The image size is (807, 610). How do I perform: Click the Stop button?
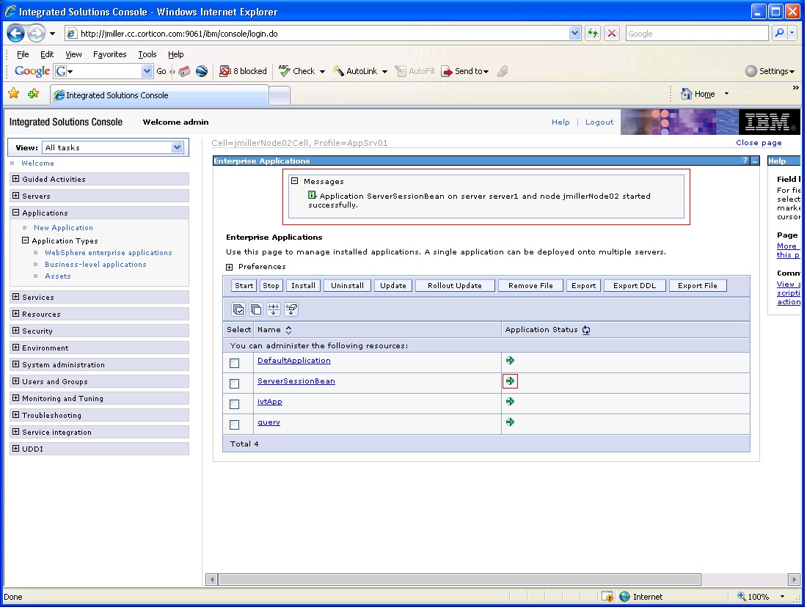[x=271, y=286]
